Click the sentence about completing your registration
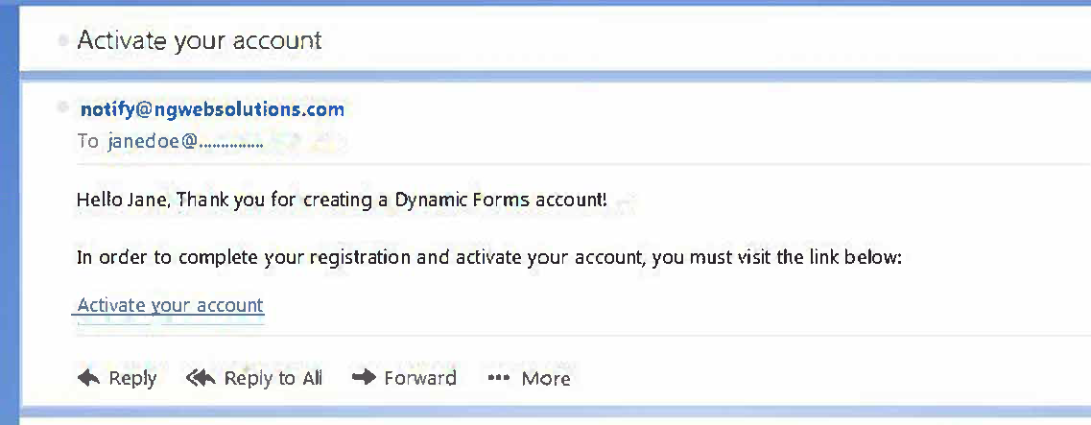The width and height of the screenshot is (1091, 425). pos(489,258)
